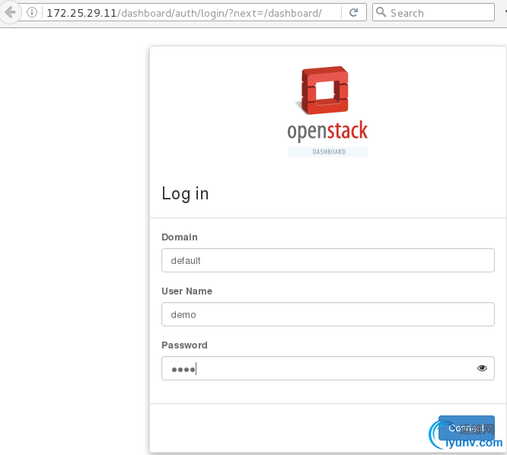Click the 'DASHBOARD' caption under logo
The image size is (507, 455).
pyautogui.click(x=329, y=151)
